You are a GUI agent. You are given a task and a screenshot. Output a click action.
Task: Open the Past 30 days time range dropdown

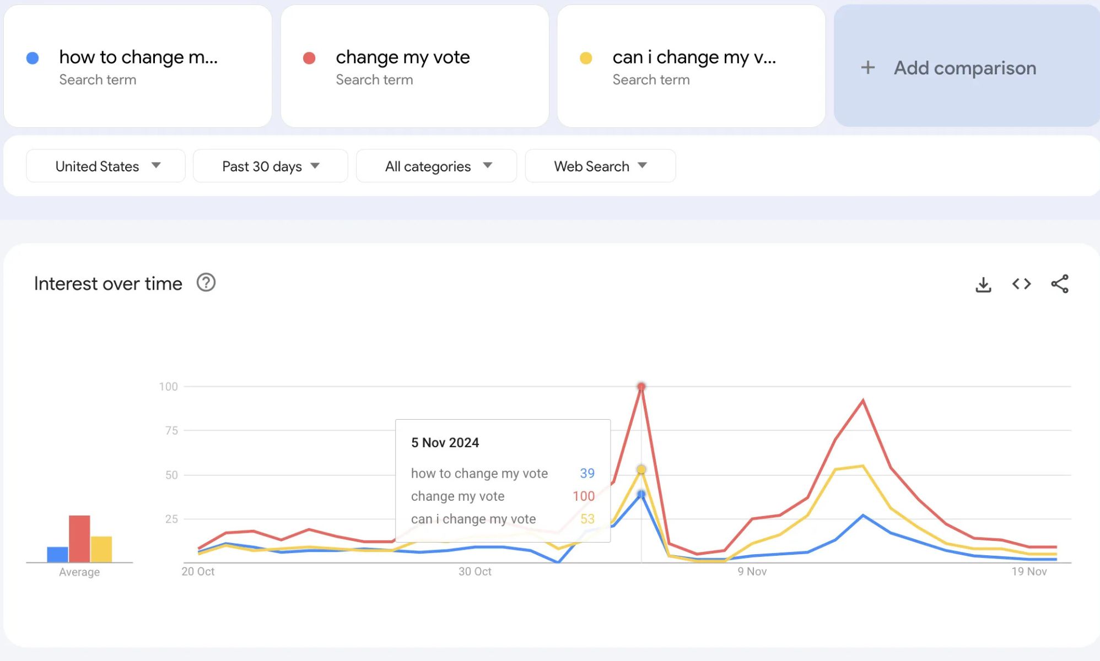point(269,166)
